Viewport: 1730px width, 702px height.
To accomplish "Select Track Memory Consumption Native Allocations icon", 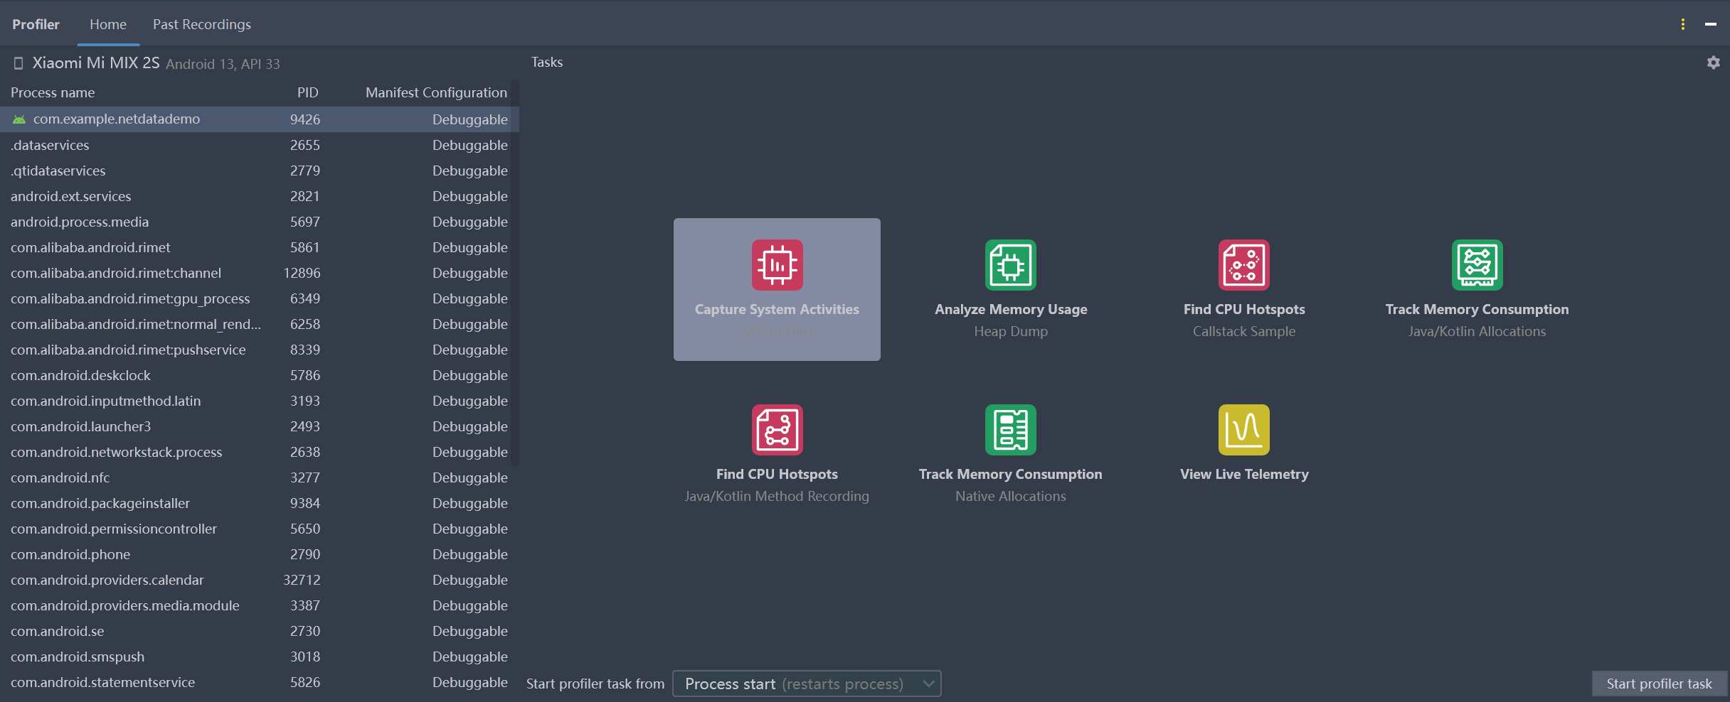I will click(1010, 429).
